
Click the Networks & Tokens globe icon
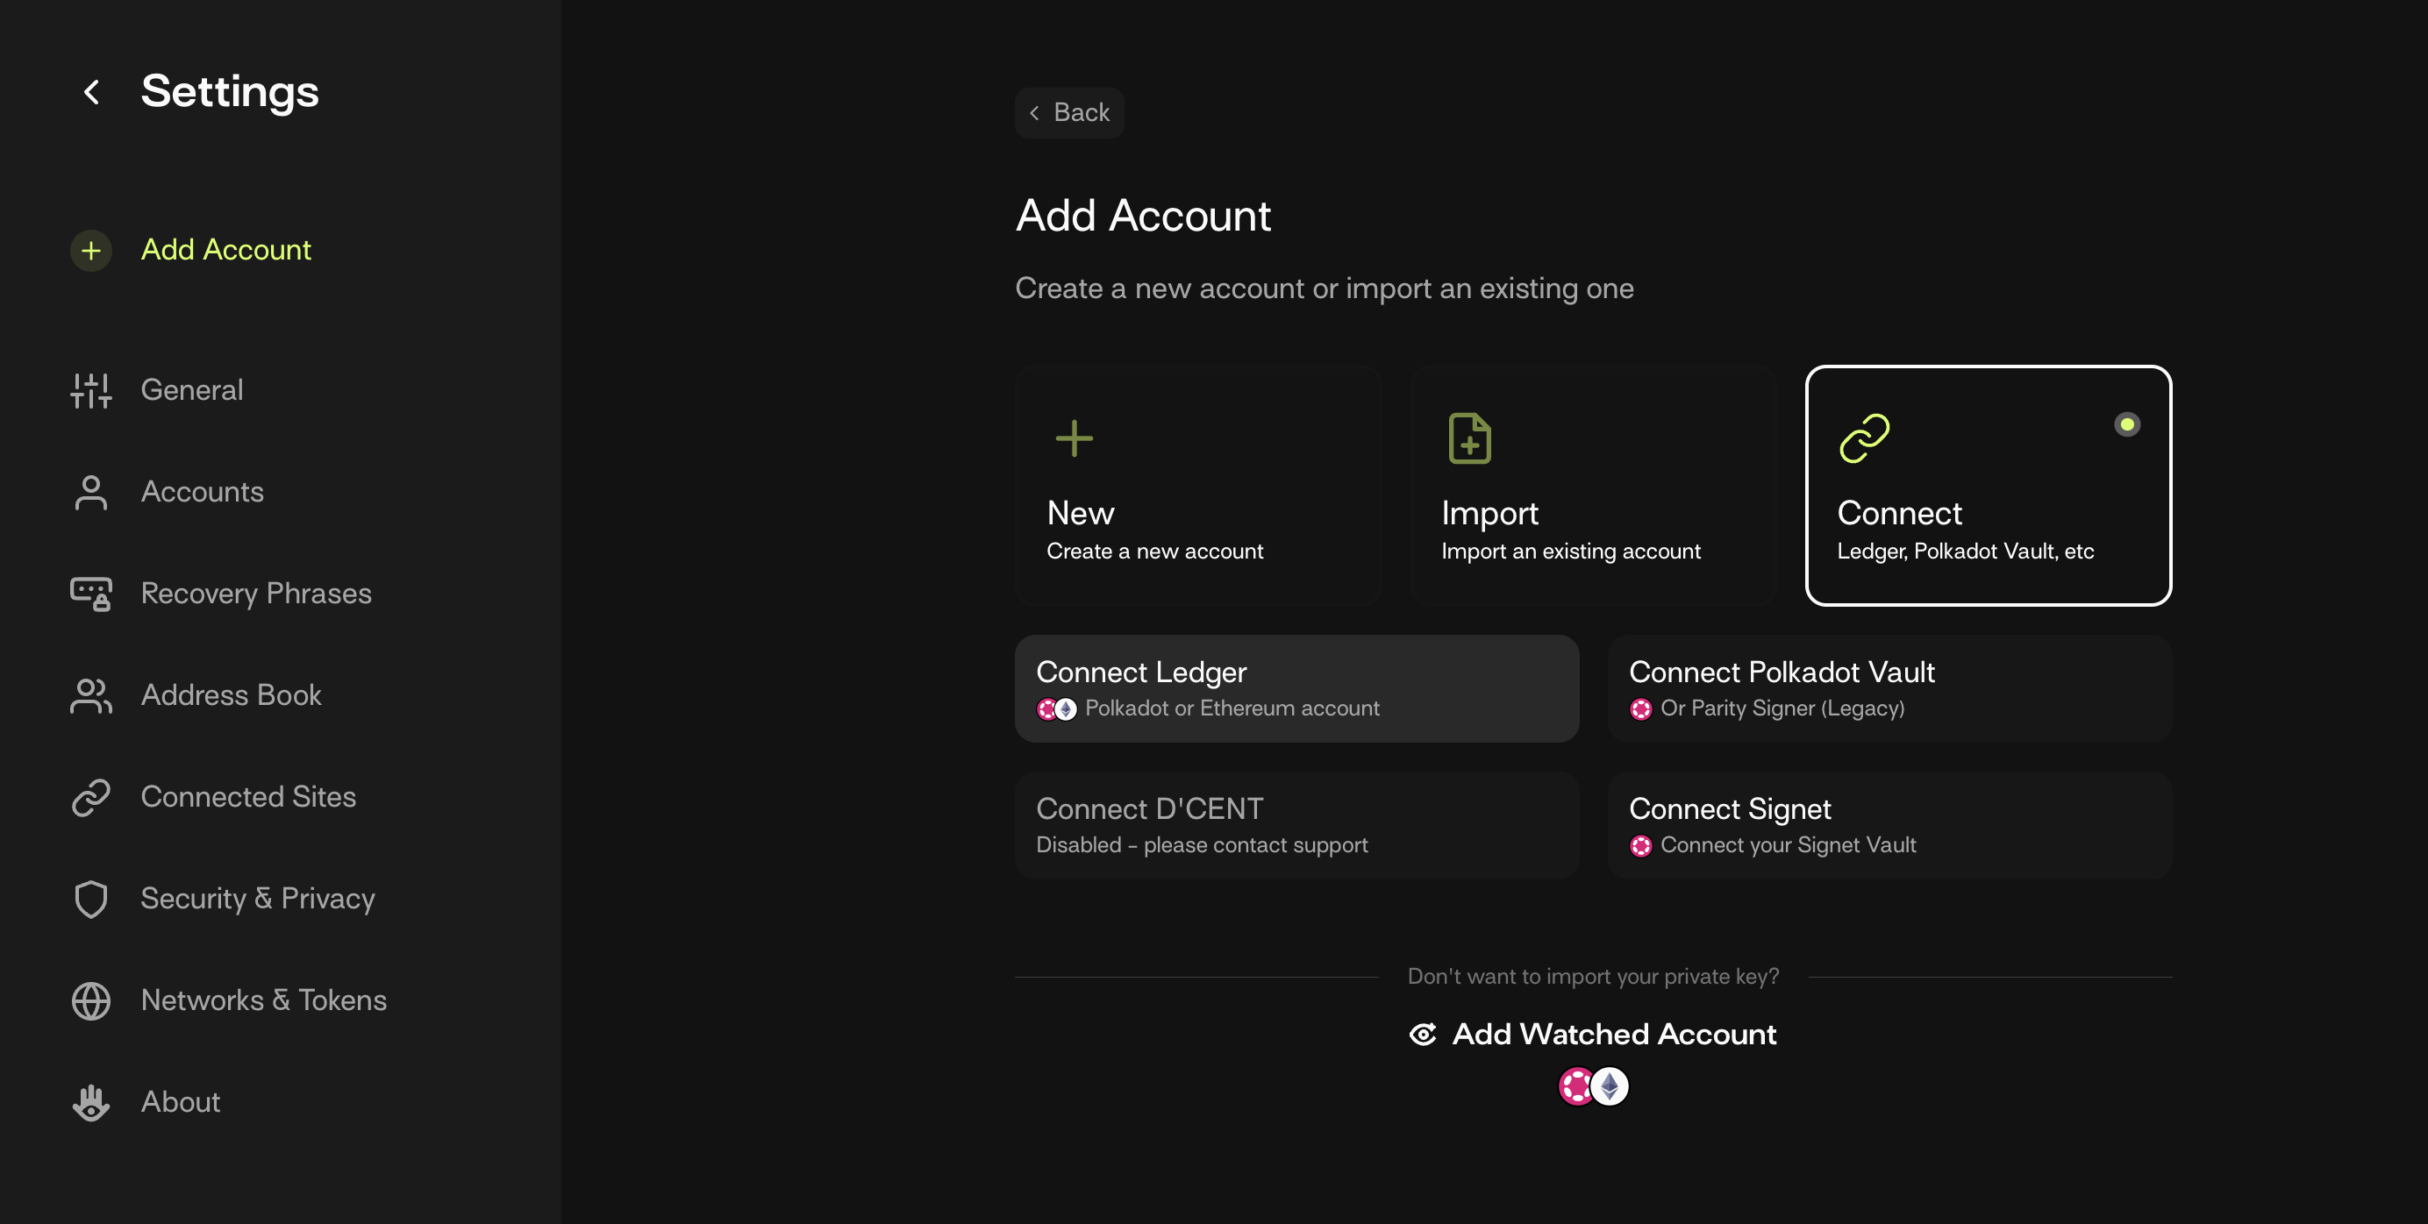(x=91, y=1000)
